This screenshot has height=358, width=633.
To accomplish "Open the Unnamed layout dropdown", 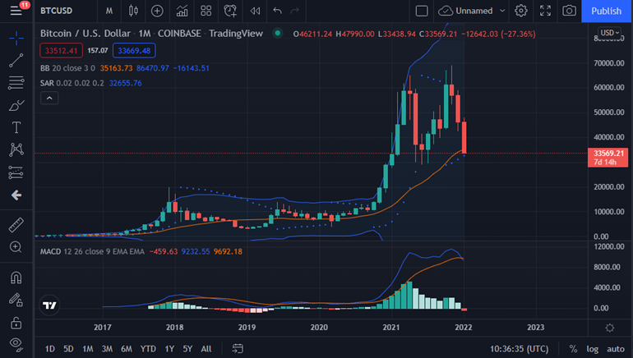I will (x=472, y=11).
